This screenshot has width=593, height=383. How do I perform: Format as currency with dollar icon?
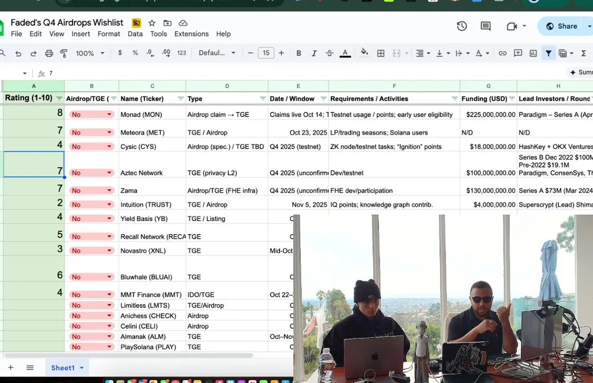tap(120, 53)
